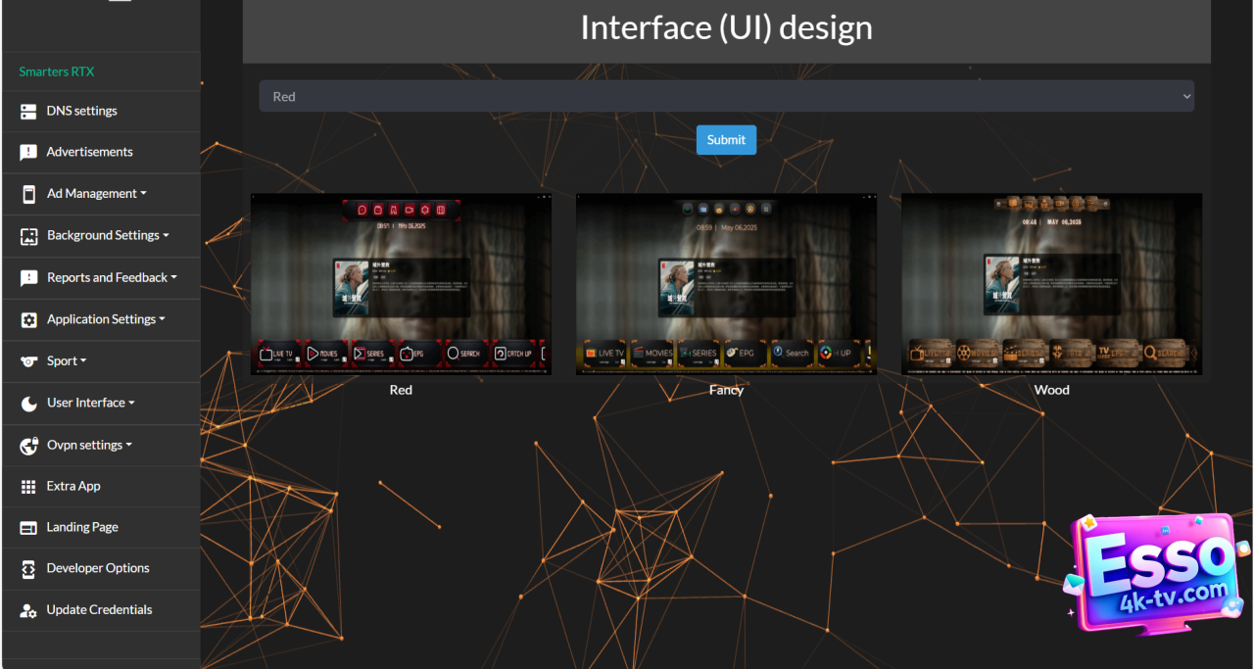Expand the Ad Management menu label

[96, 193]
